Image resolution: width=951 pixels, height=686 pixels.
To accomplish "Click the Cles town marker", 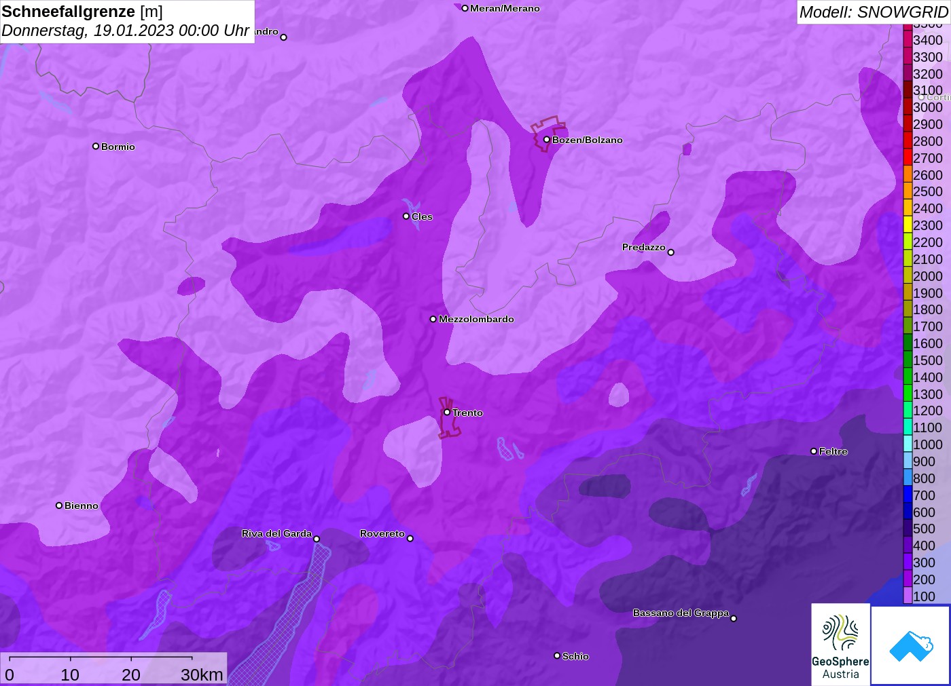I will coord(406,216).
